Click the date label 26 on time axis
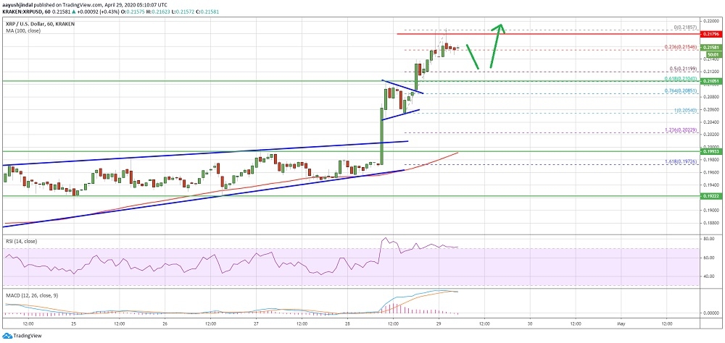Screen dimensions: 725x343 click(165, 324)
